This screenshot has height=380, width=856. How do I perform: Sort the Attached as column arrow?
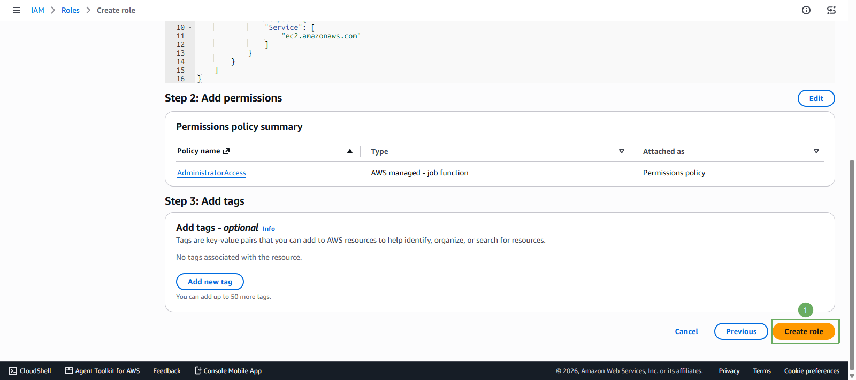816,151
